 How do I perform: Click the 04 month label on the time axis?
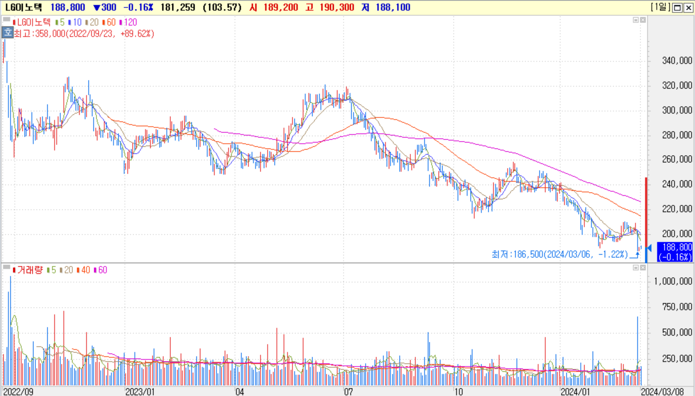click(240, 392)
